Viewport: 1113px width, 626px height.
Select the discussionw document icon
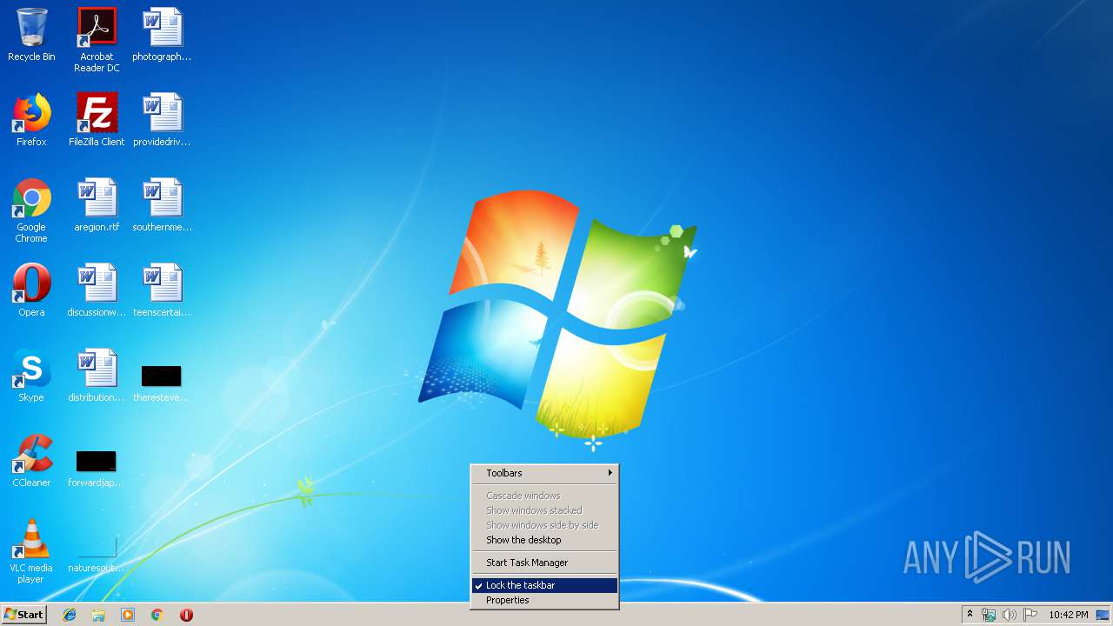(97, 290)
